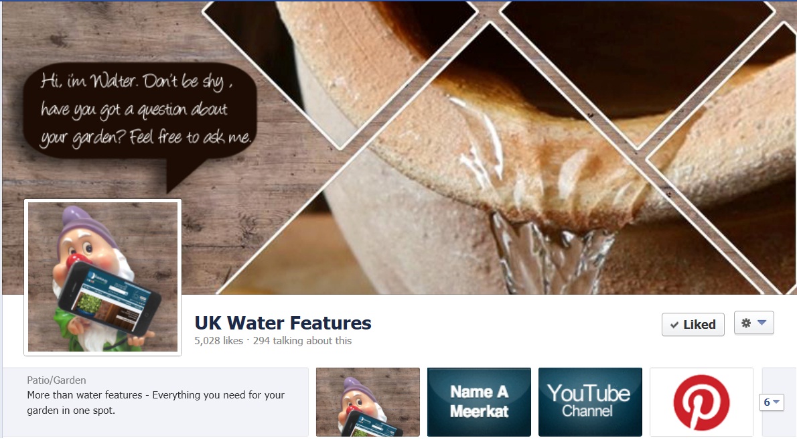This screenshot has width=797, height=442.
Task: Open the Photos gnome thumbnail tab
Action: coord(368,402)
